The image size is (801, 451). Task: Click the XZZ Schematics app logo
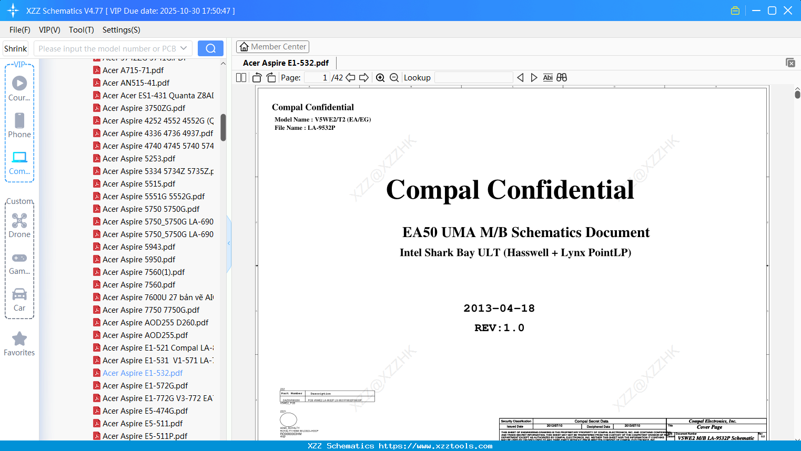(13, 11)
